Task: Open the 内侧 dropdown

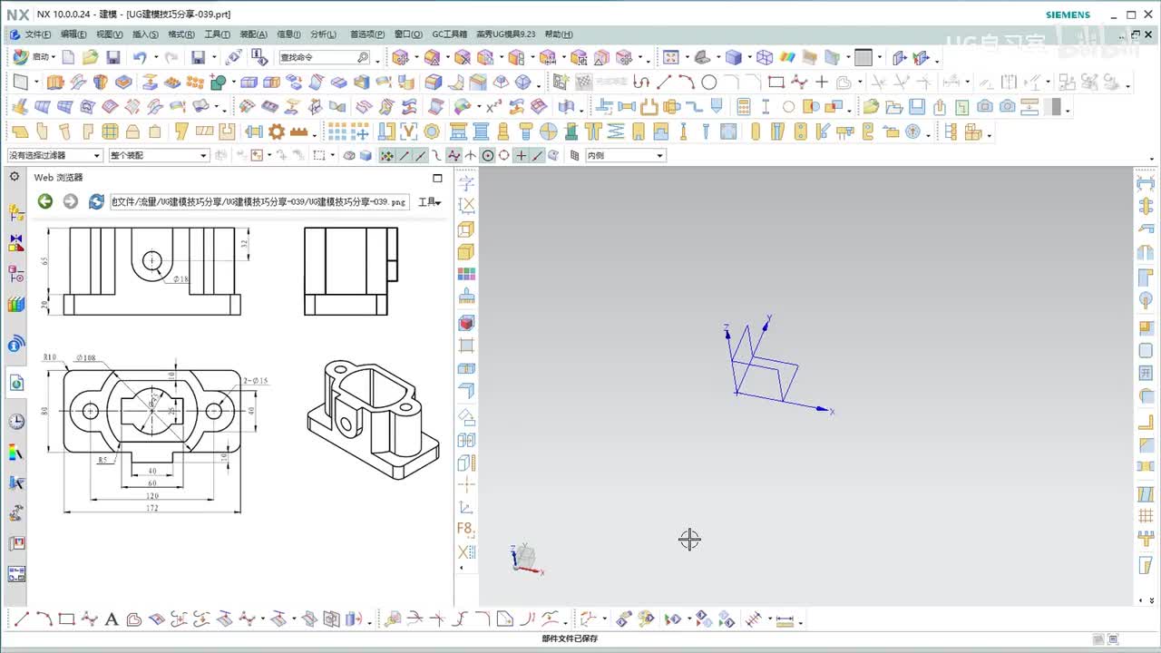Action: (625, 156)
